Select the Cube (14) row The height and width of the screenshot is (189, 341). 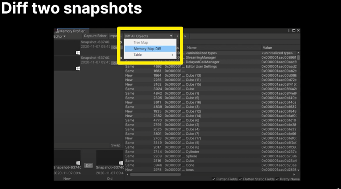pos(211,116)
